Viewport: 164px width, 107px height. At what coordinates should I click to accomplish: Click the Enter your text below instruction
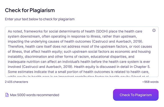(40, 19)
